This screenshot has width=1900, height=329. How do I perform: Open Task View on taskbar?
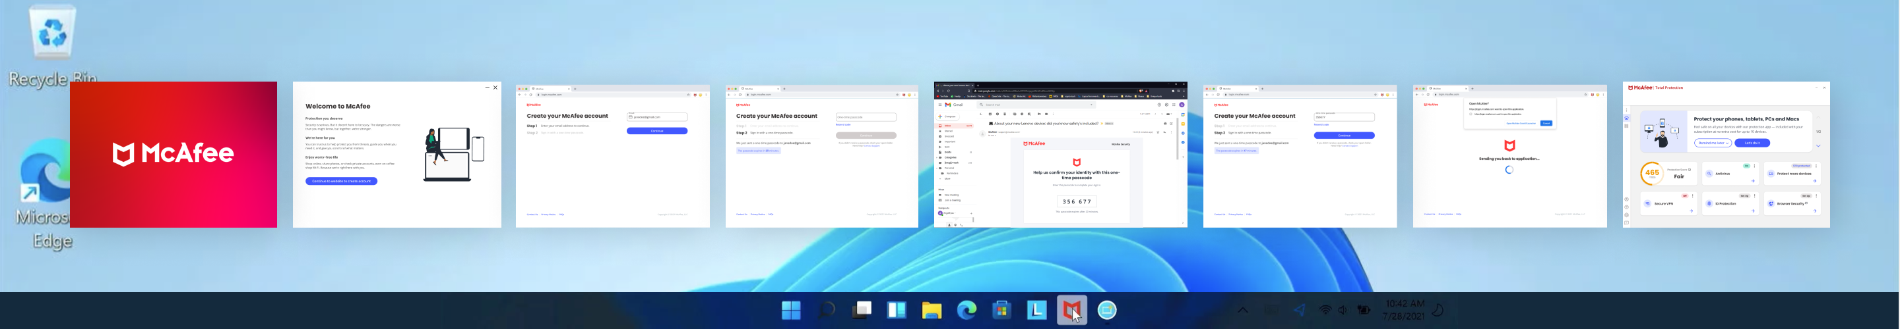pos(862,311)
